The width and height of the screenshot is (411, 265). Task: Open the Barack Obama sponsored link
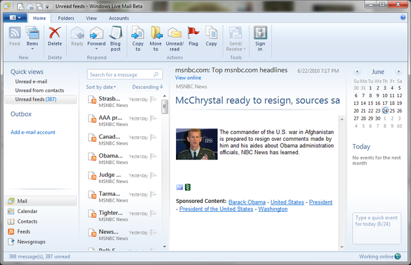[247, 202]
